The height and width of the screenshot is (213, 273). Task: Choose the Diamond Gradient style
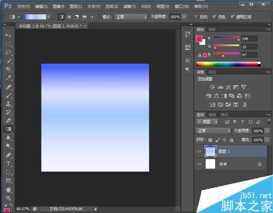pos(92,17)
